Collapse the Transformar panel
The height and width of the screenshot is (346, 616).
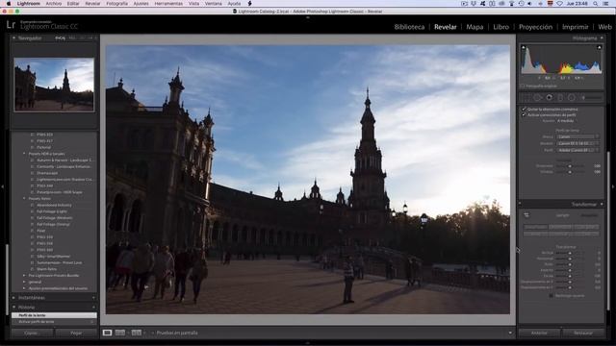[602, 204]
